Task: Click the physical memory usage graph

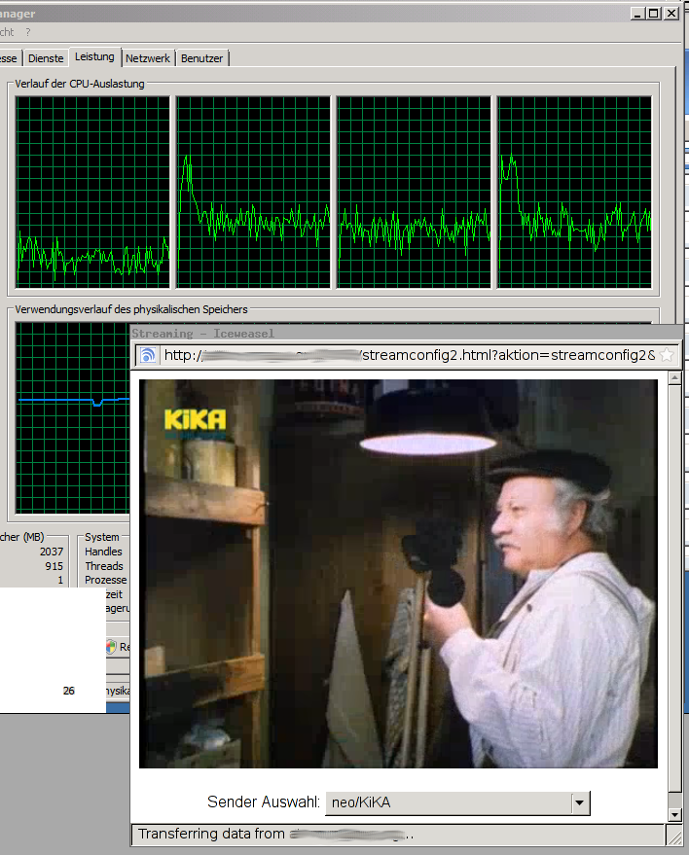Action: [73, 417]
